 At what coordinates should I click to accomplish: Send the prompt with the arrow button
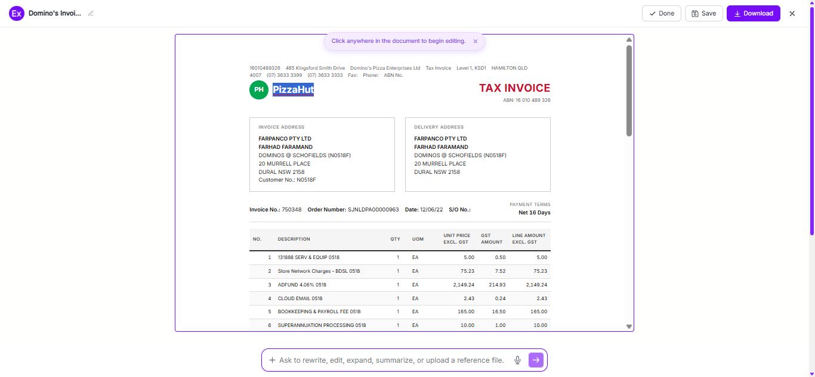[536, 360]
